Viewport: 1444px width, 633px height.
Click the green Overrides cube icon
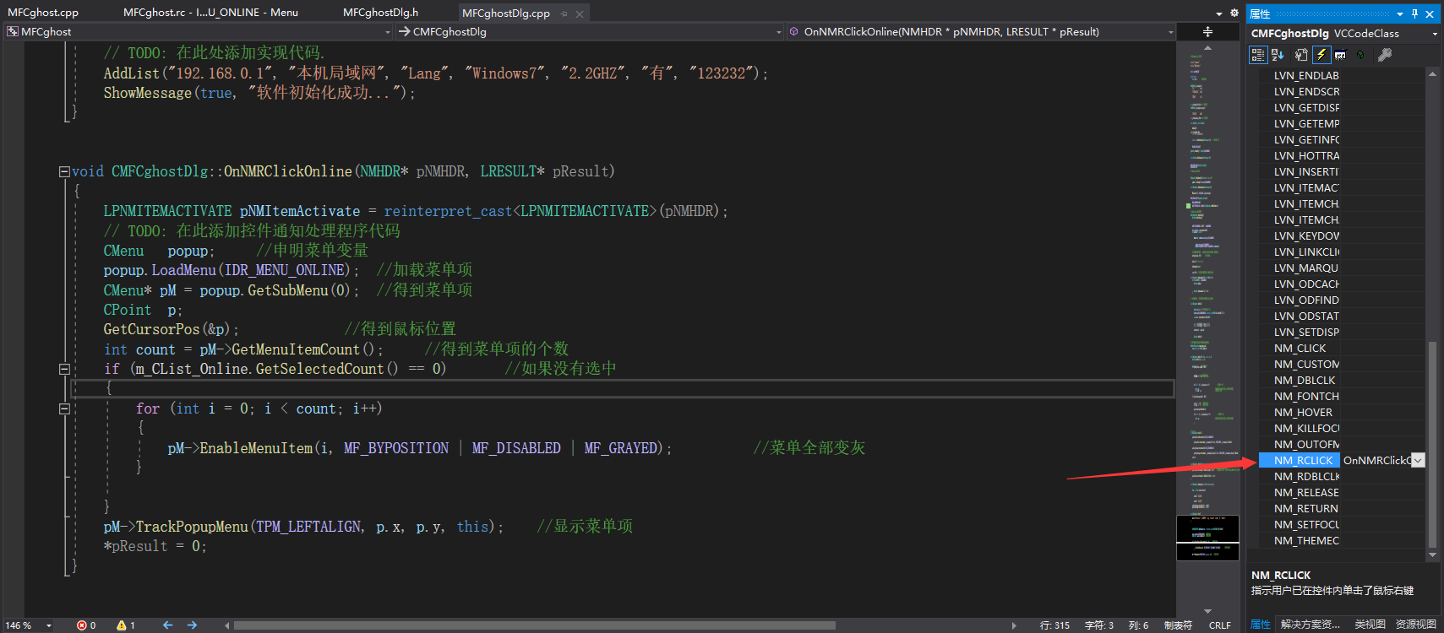[1360, 55]
